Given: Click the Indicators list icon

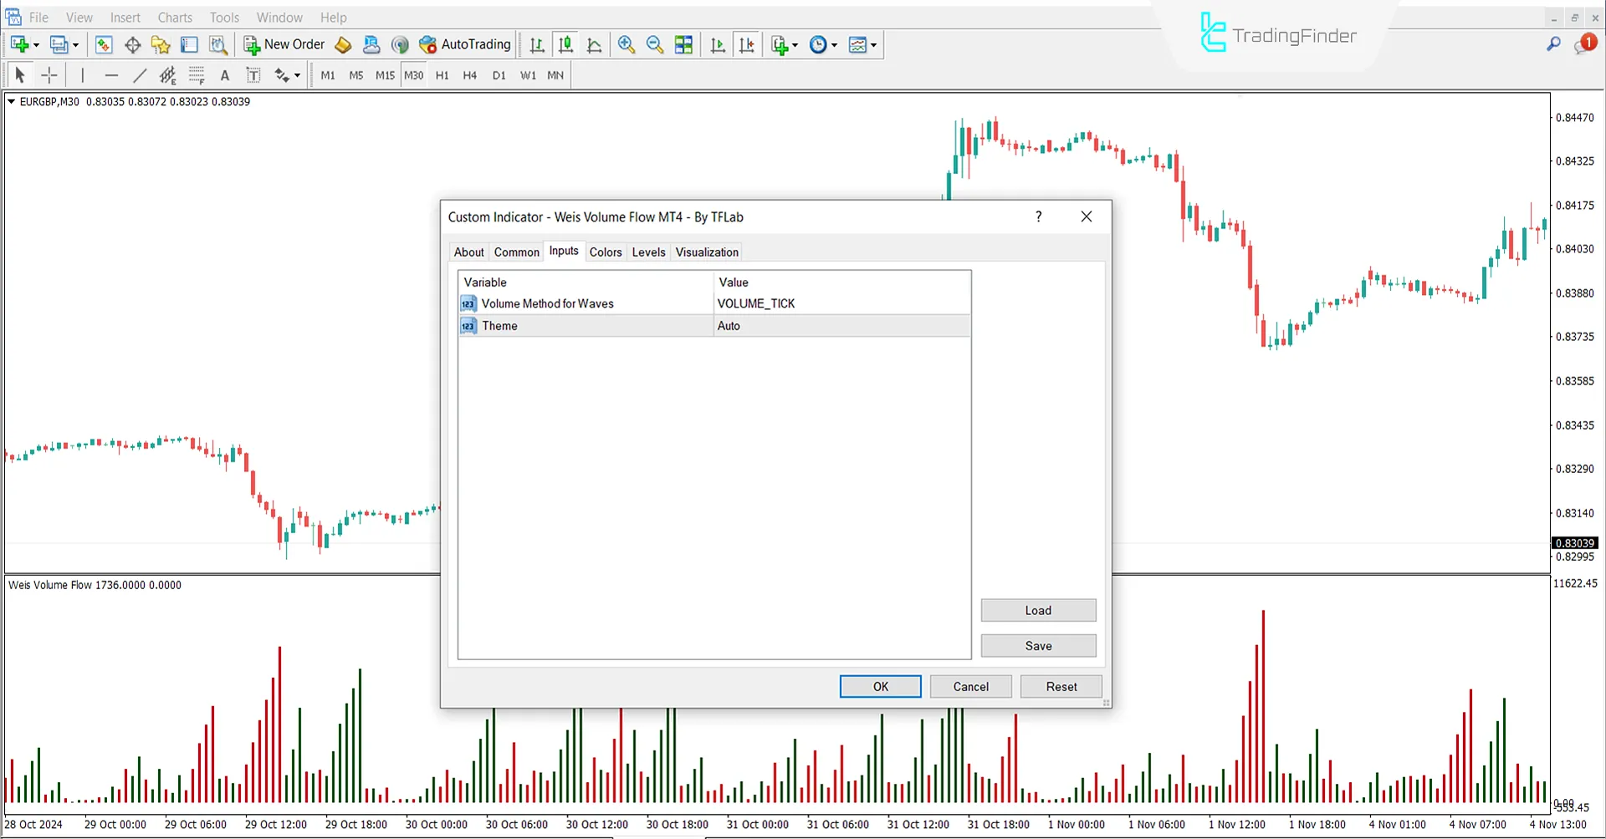Looking at the screenshot, I should [x=780, y=44].
